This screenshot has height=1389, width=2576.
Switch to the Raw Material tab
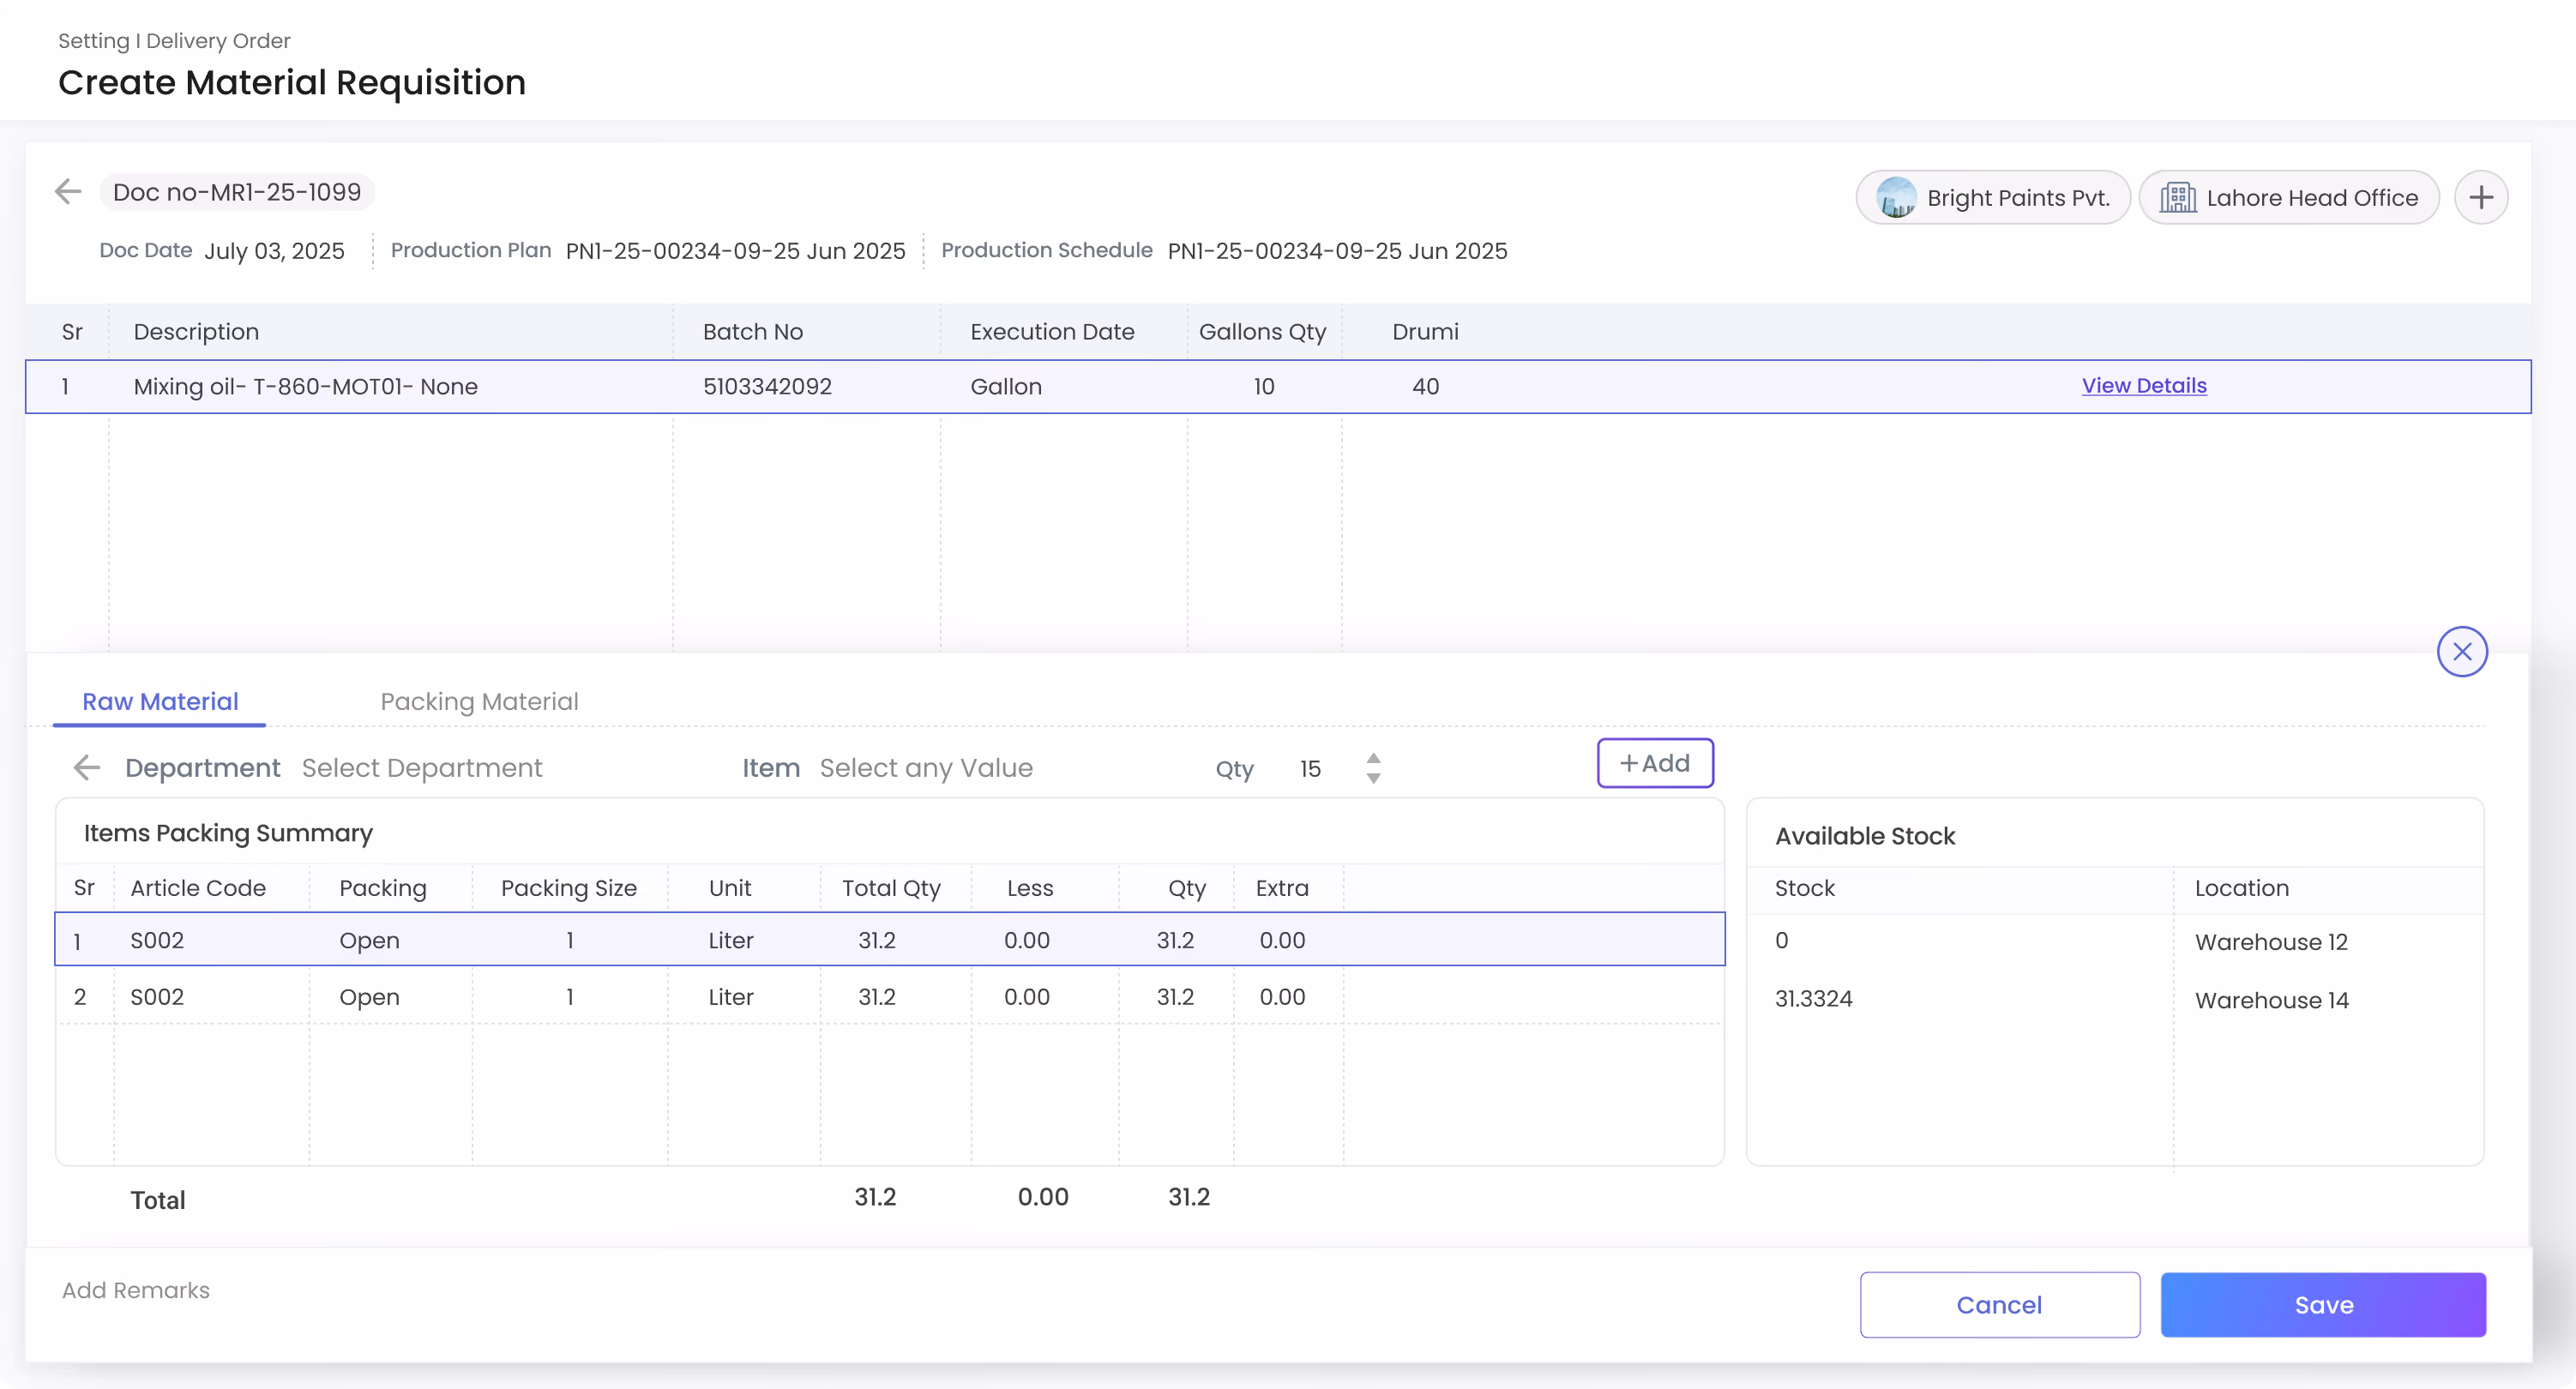point(160,701)
